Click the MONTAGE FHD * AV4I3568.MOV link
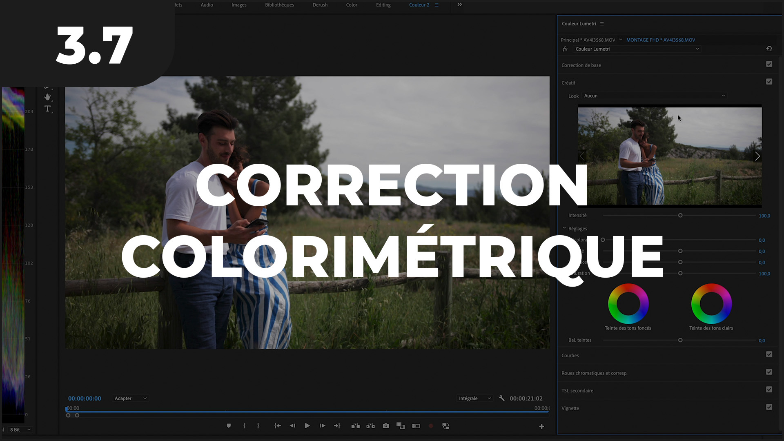This screenshot has height=441, width=784. click(661, 40)
